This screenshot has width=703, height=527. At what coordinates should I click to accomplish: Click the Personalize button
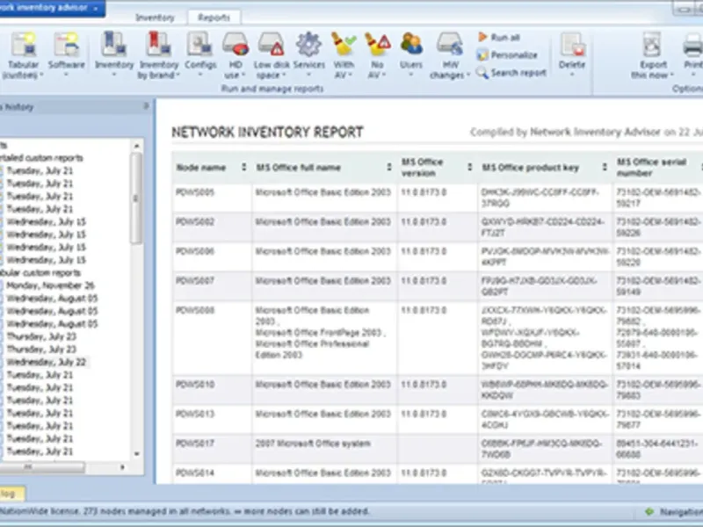pos(507,55)
